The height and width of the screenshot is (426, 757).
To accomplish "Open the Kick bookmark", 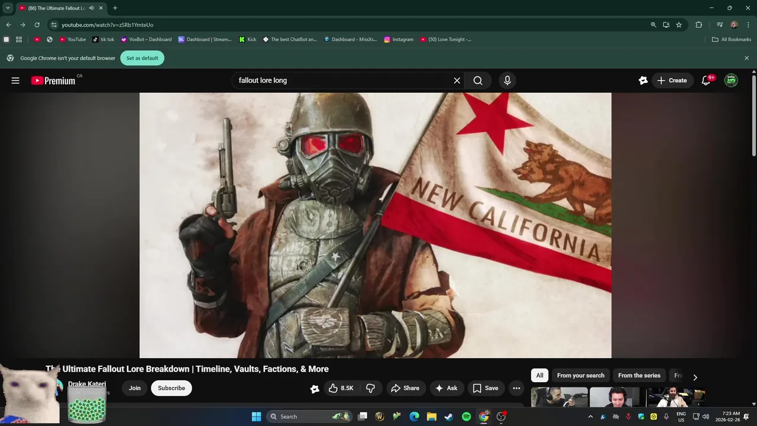I will pyautogui.click(x=248, y=40).
